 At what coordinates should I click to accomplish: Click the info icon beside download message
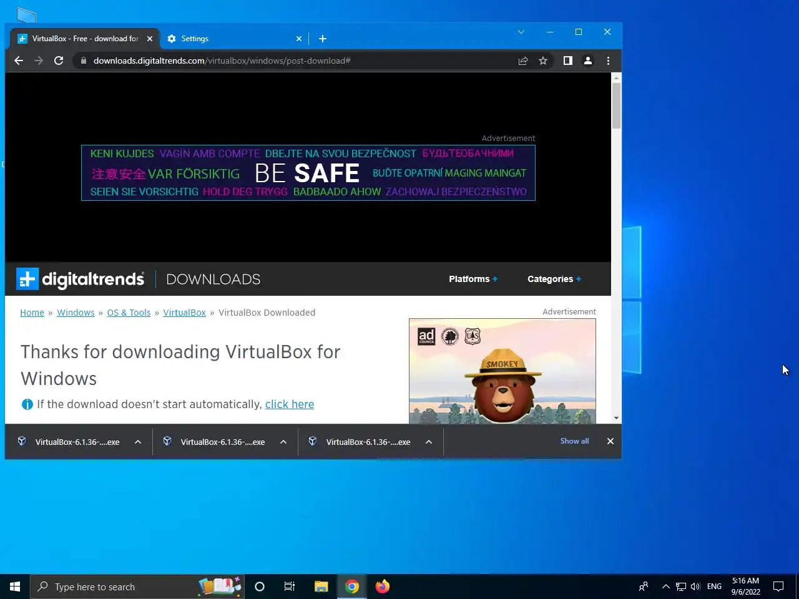[27, 404]
